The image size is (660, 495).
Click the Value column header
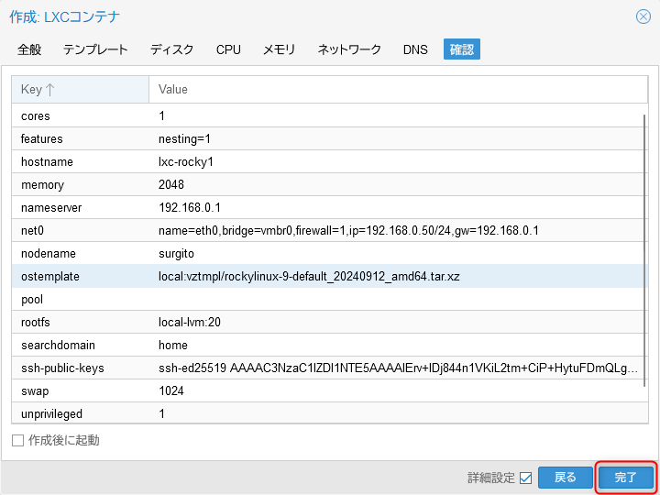pos(394,90)
